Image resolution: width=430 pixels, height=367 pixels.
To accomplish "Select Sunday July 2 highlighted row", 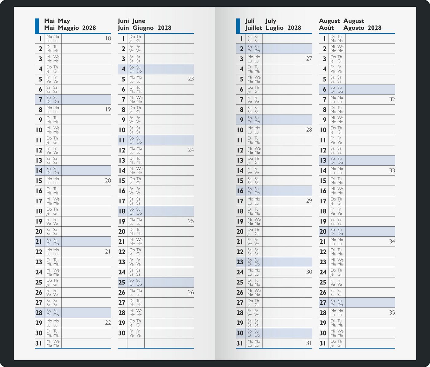I will pyautogui.click(x=274, y=49).
